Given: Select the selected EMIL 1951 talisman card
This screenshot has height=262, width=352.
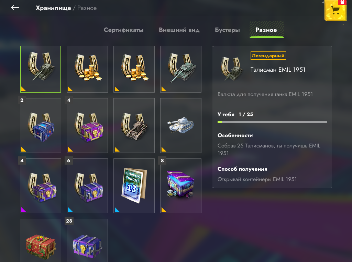Looking at the screenshot, I should 41,69.
